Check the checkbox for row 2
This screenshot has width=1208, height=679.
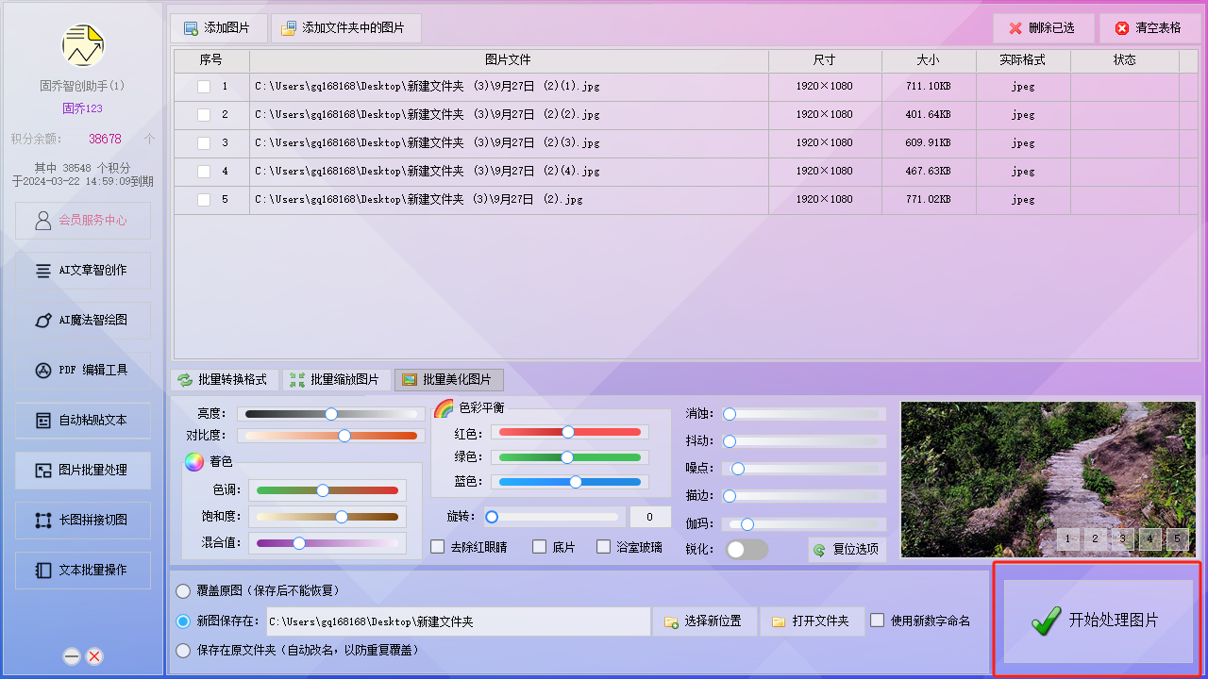204,115
